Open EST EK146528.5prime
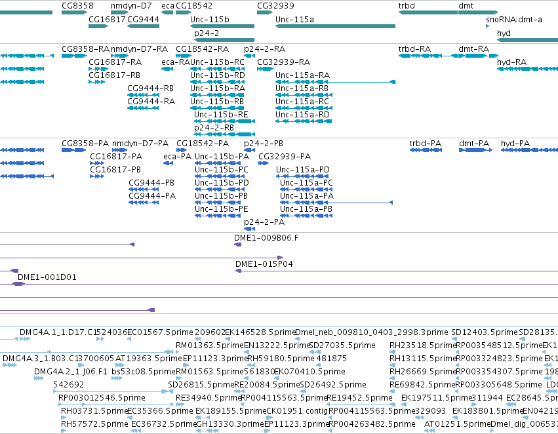Image resolution: width=558 pixels, height=434 pixels. (260, 332)
